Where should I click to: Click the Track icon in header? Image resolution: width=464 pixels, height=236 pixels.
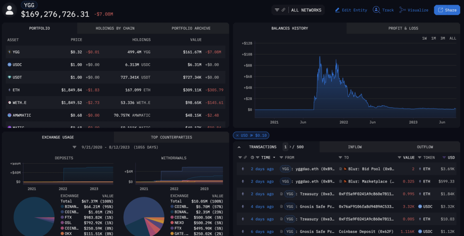pos(376,10)
